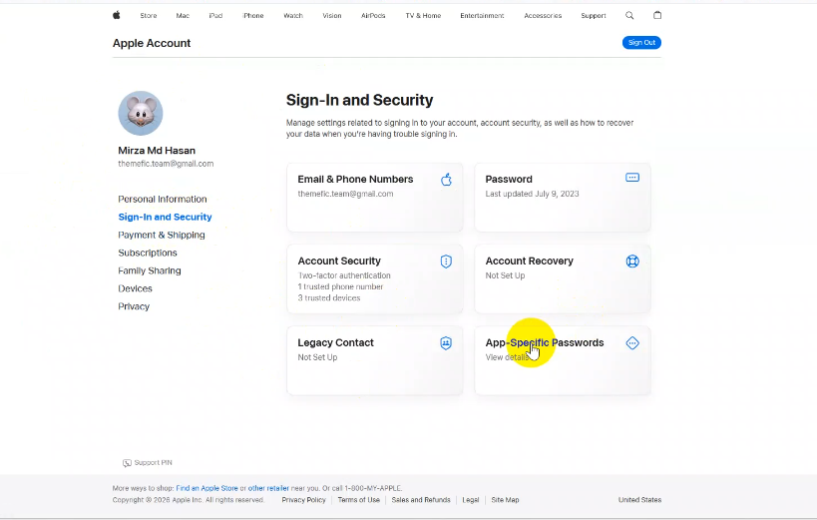
Task: Open the Mac menu in the top navigation
Action: (183, 16)
